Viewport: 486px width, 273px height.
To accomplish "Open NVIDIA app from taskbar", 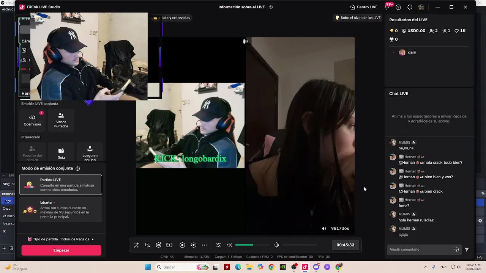I will pyautogui.click(x=282, y=267).
